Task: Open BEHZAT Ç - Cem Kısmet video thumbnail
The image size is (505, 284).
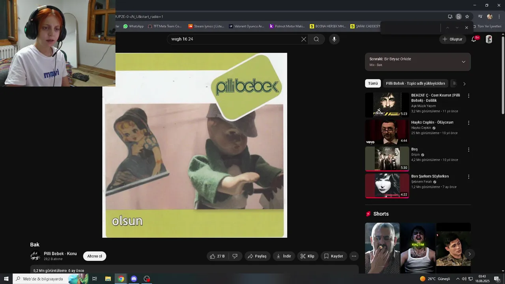Action: (x=387, y=105)
